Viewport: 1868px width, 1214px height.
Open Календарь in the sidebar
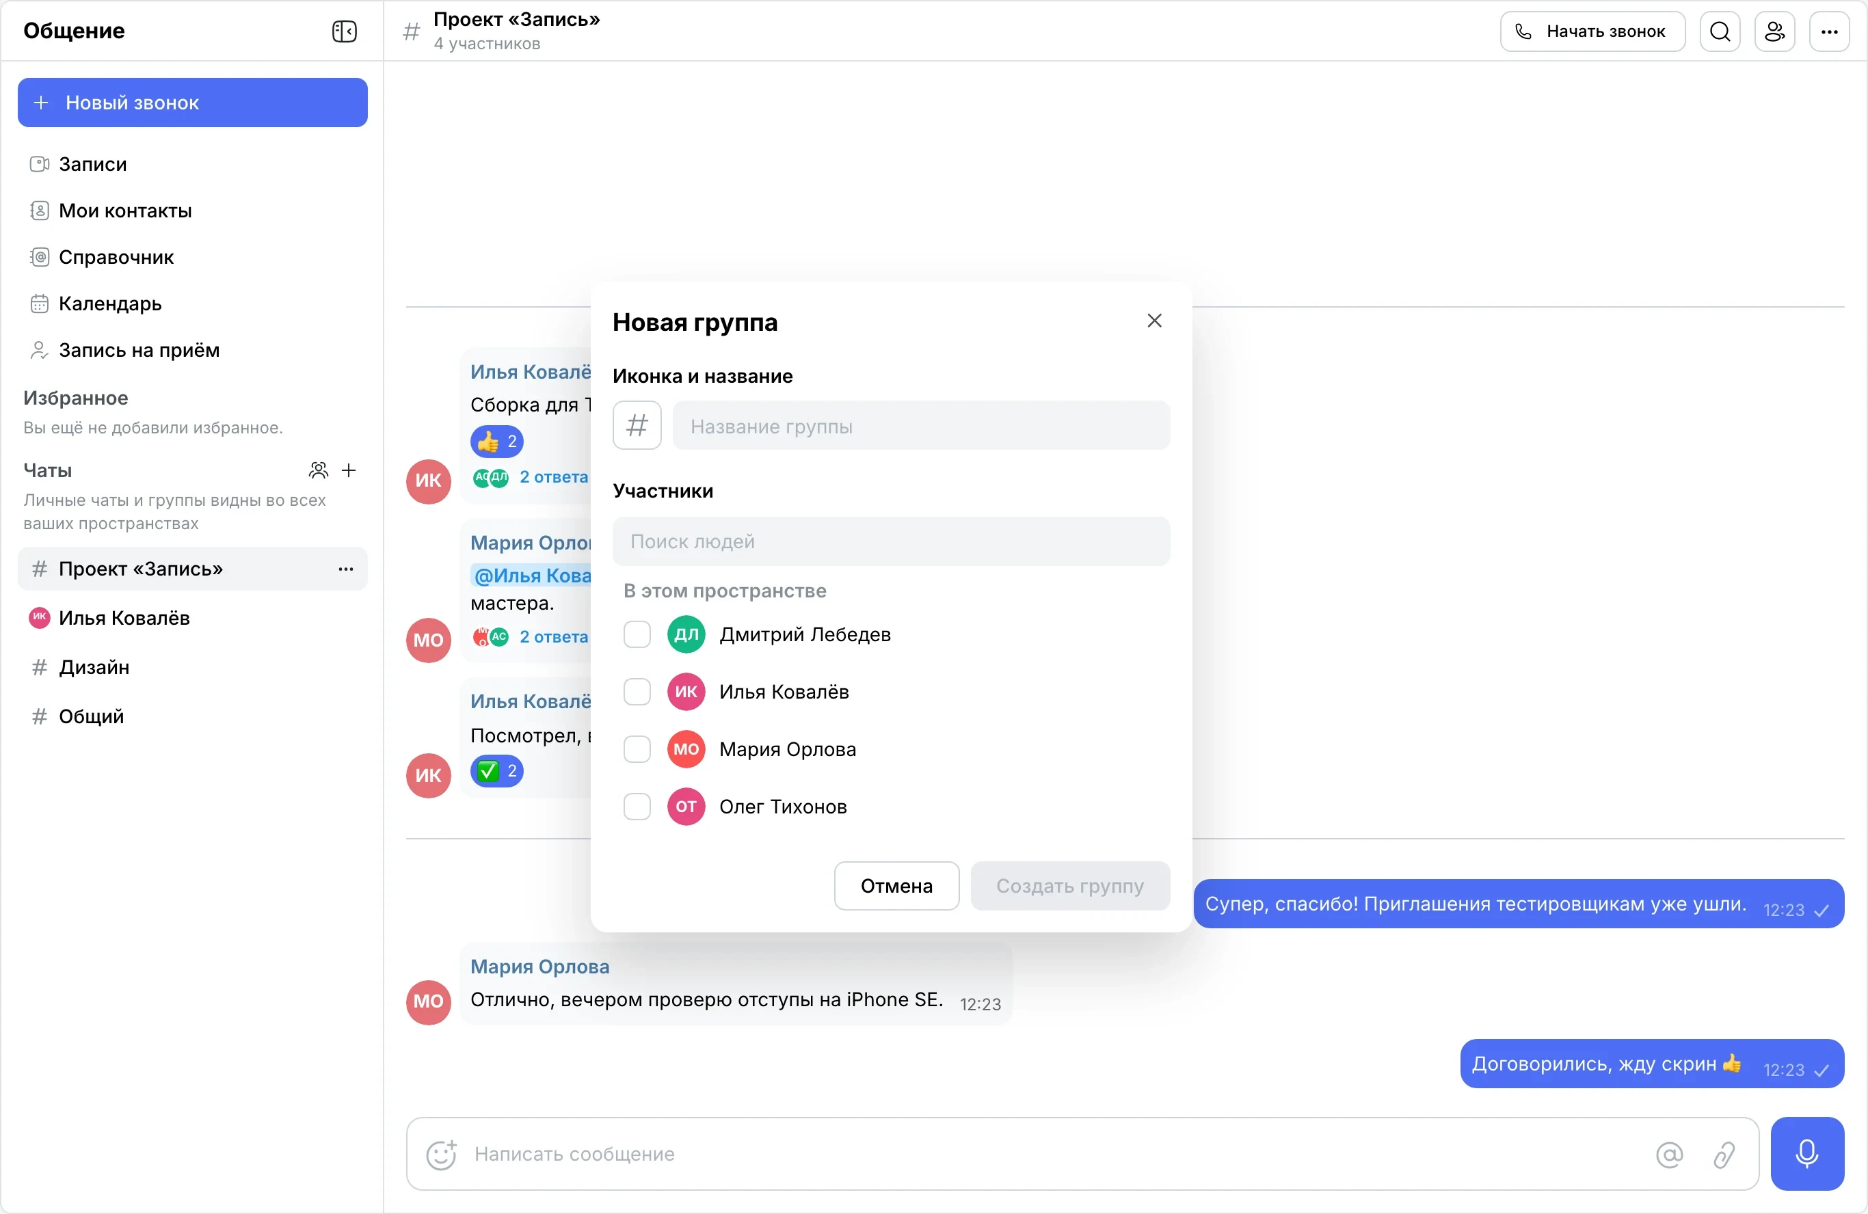[x=110, y=303]
